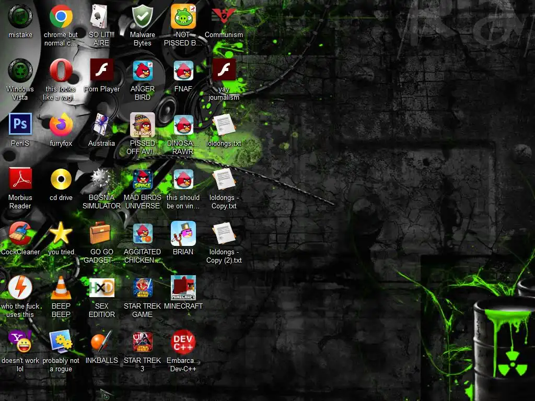Select the cd drive disc icon
This screenshot has width=535, height=401.
pyautogui.click(x=61, y=179)
